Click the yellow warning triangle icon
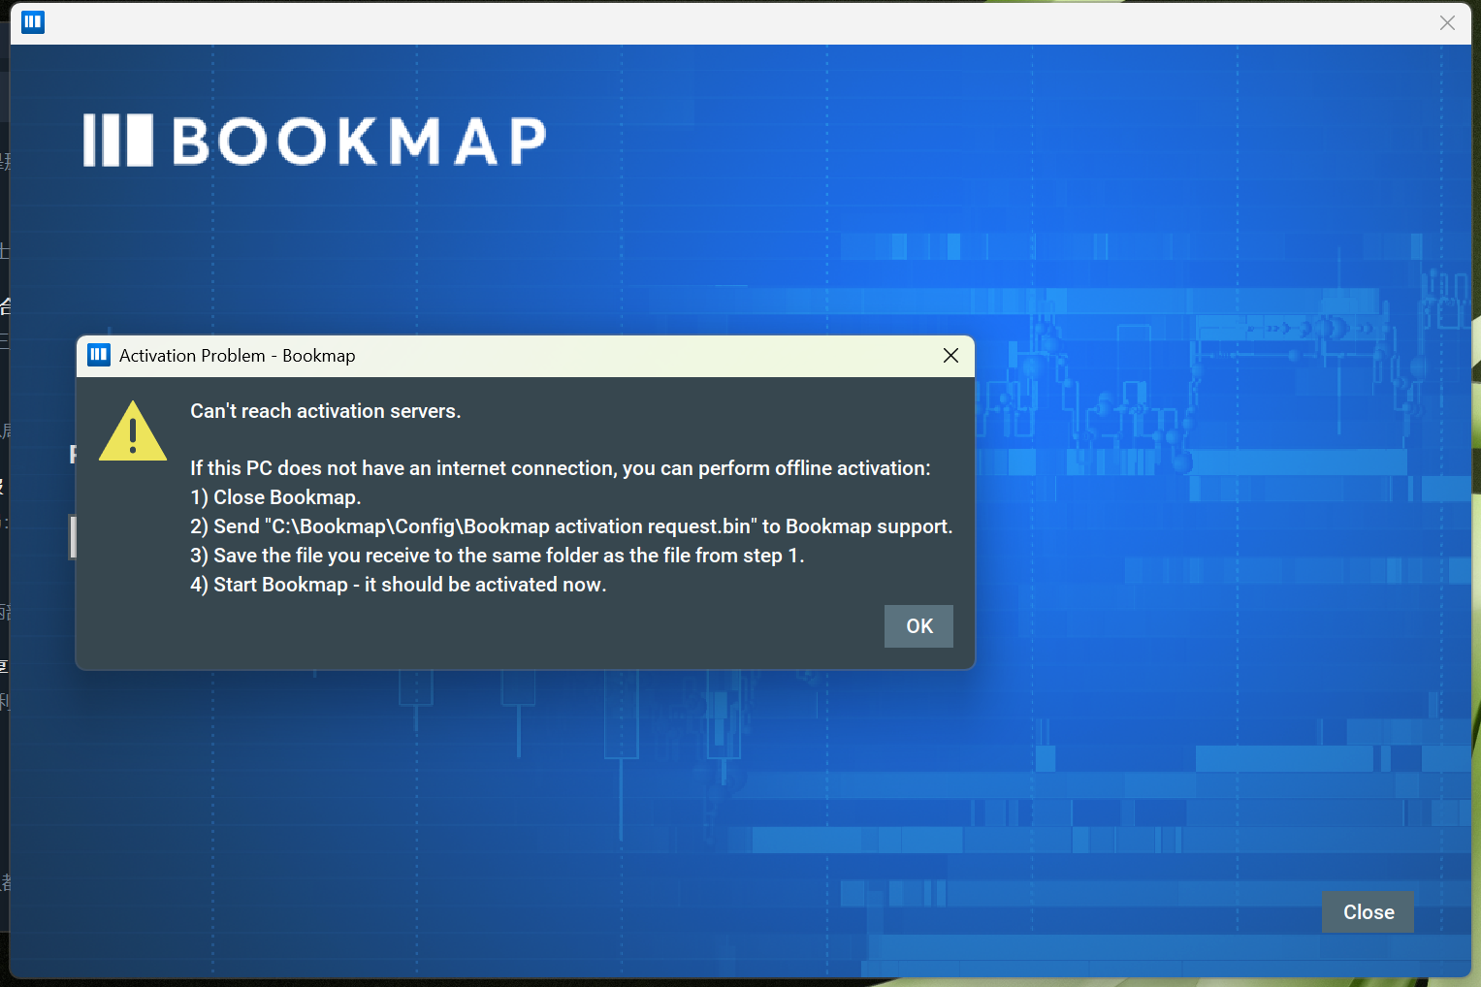This screenshot has width=1481, height=987. 133,432
